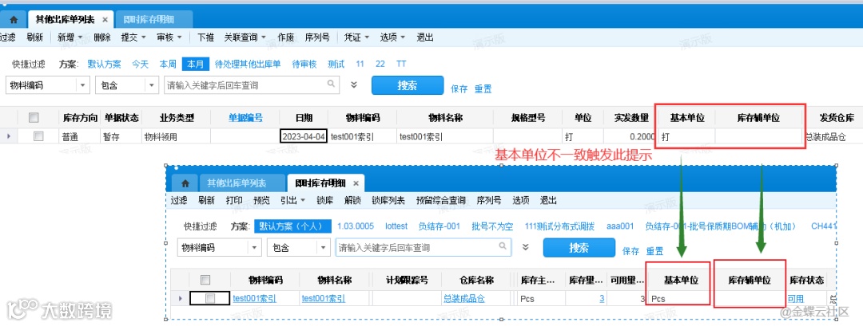Open home icon tab in 其他出库单列表 window

(x=14, y=20)
